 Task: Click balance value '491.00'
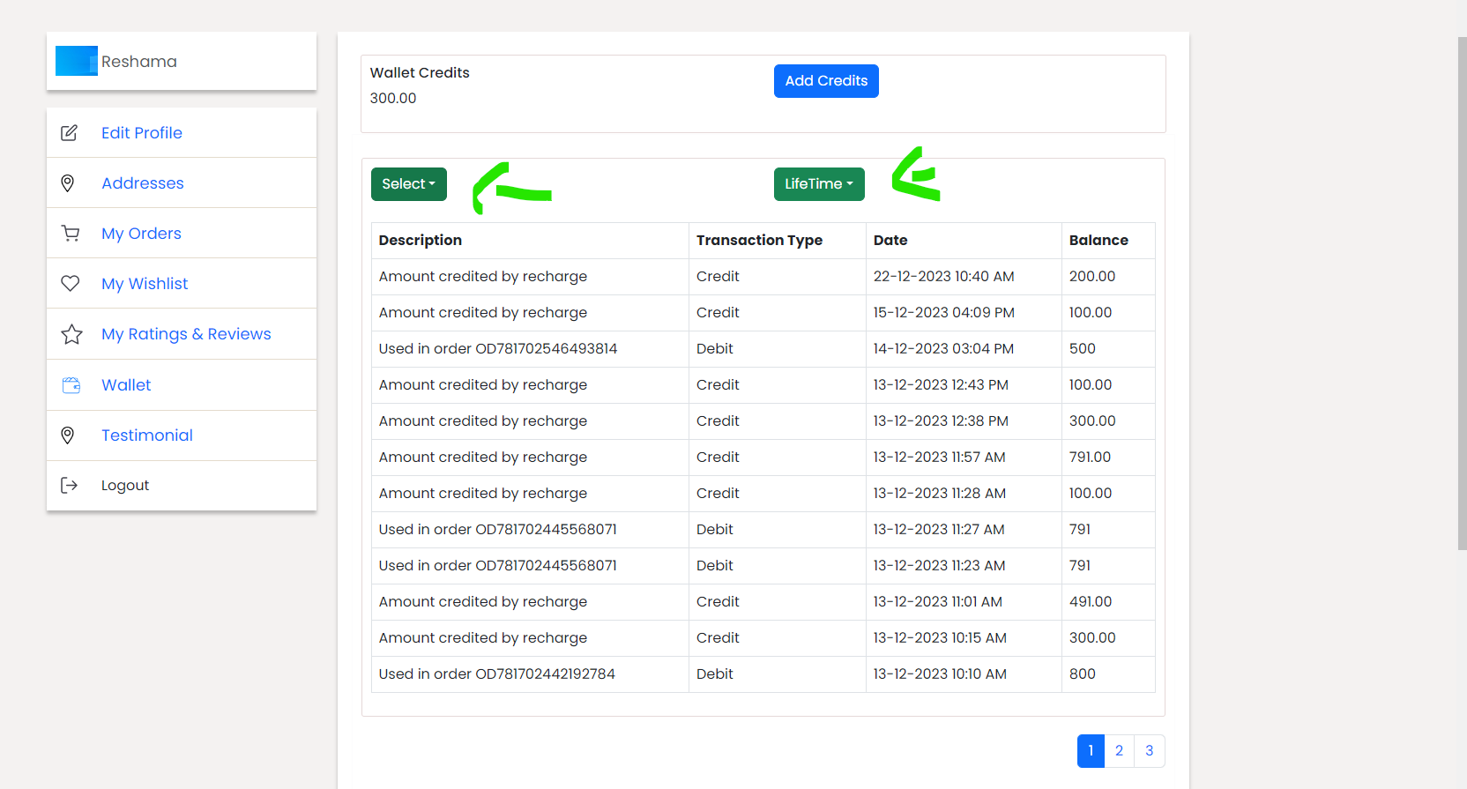(x=1091, y=602)
